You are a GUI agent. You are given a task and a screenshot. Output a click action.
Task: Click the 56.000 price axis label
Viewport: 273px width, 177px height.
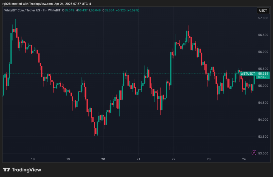tap(263, 52)
